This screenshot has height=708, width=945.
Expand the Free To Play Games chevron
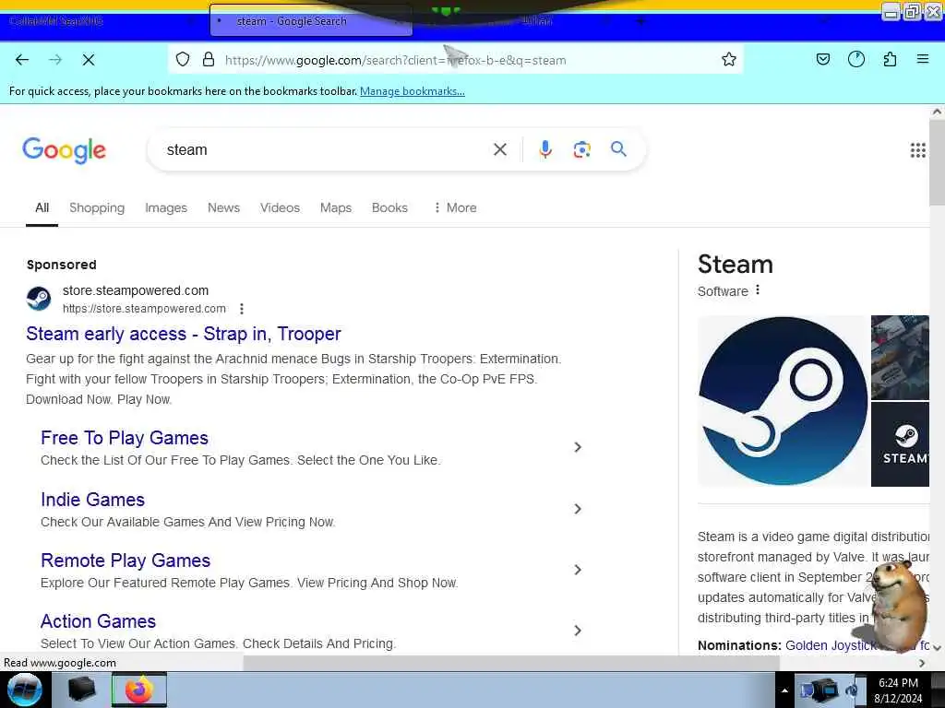click(x=578, y=447)
